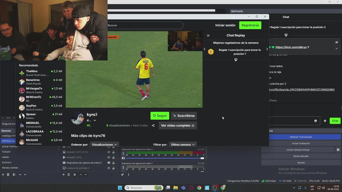342x192 pixels.
Task: Mute Dispositivo de captura de video 2
Action: [123, 158]
